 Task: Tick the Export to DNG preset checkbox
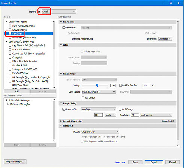[x=10, y=29]
